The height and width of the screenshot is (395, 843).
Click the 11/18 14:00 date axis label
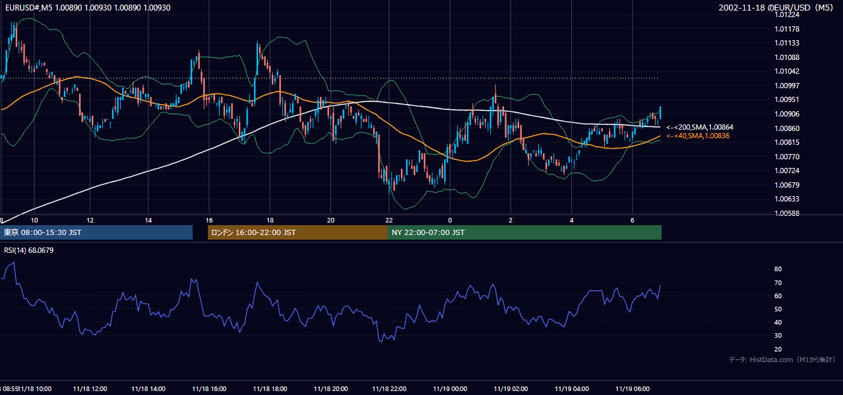coord(148,388)
